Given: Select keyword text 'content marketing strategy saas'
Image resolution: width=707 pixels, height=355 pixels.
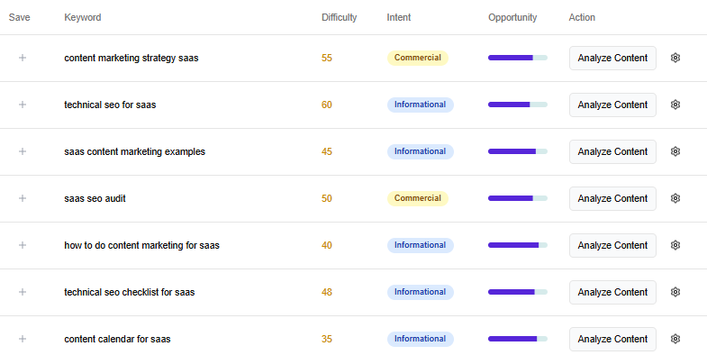Looking at the screenshot, I should (131, 59).
